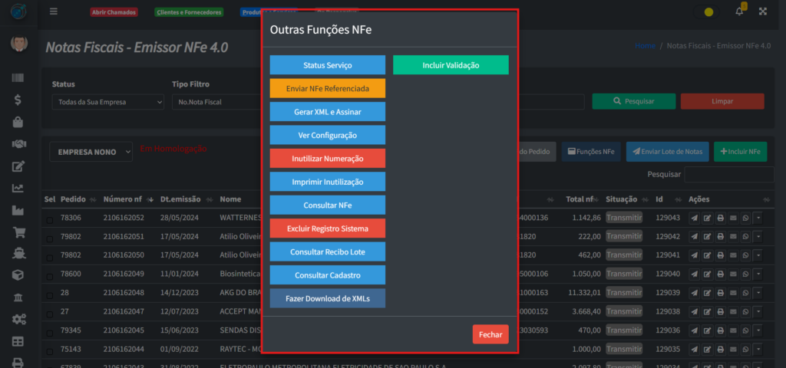Select the checkbox for pedido 78306
The width and height of the screenshot is (786, 368).
pos(50,219)
